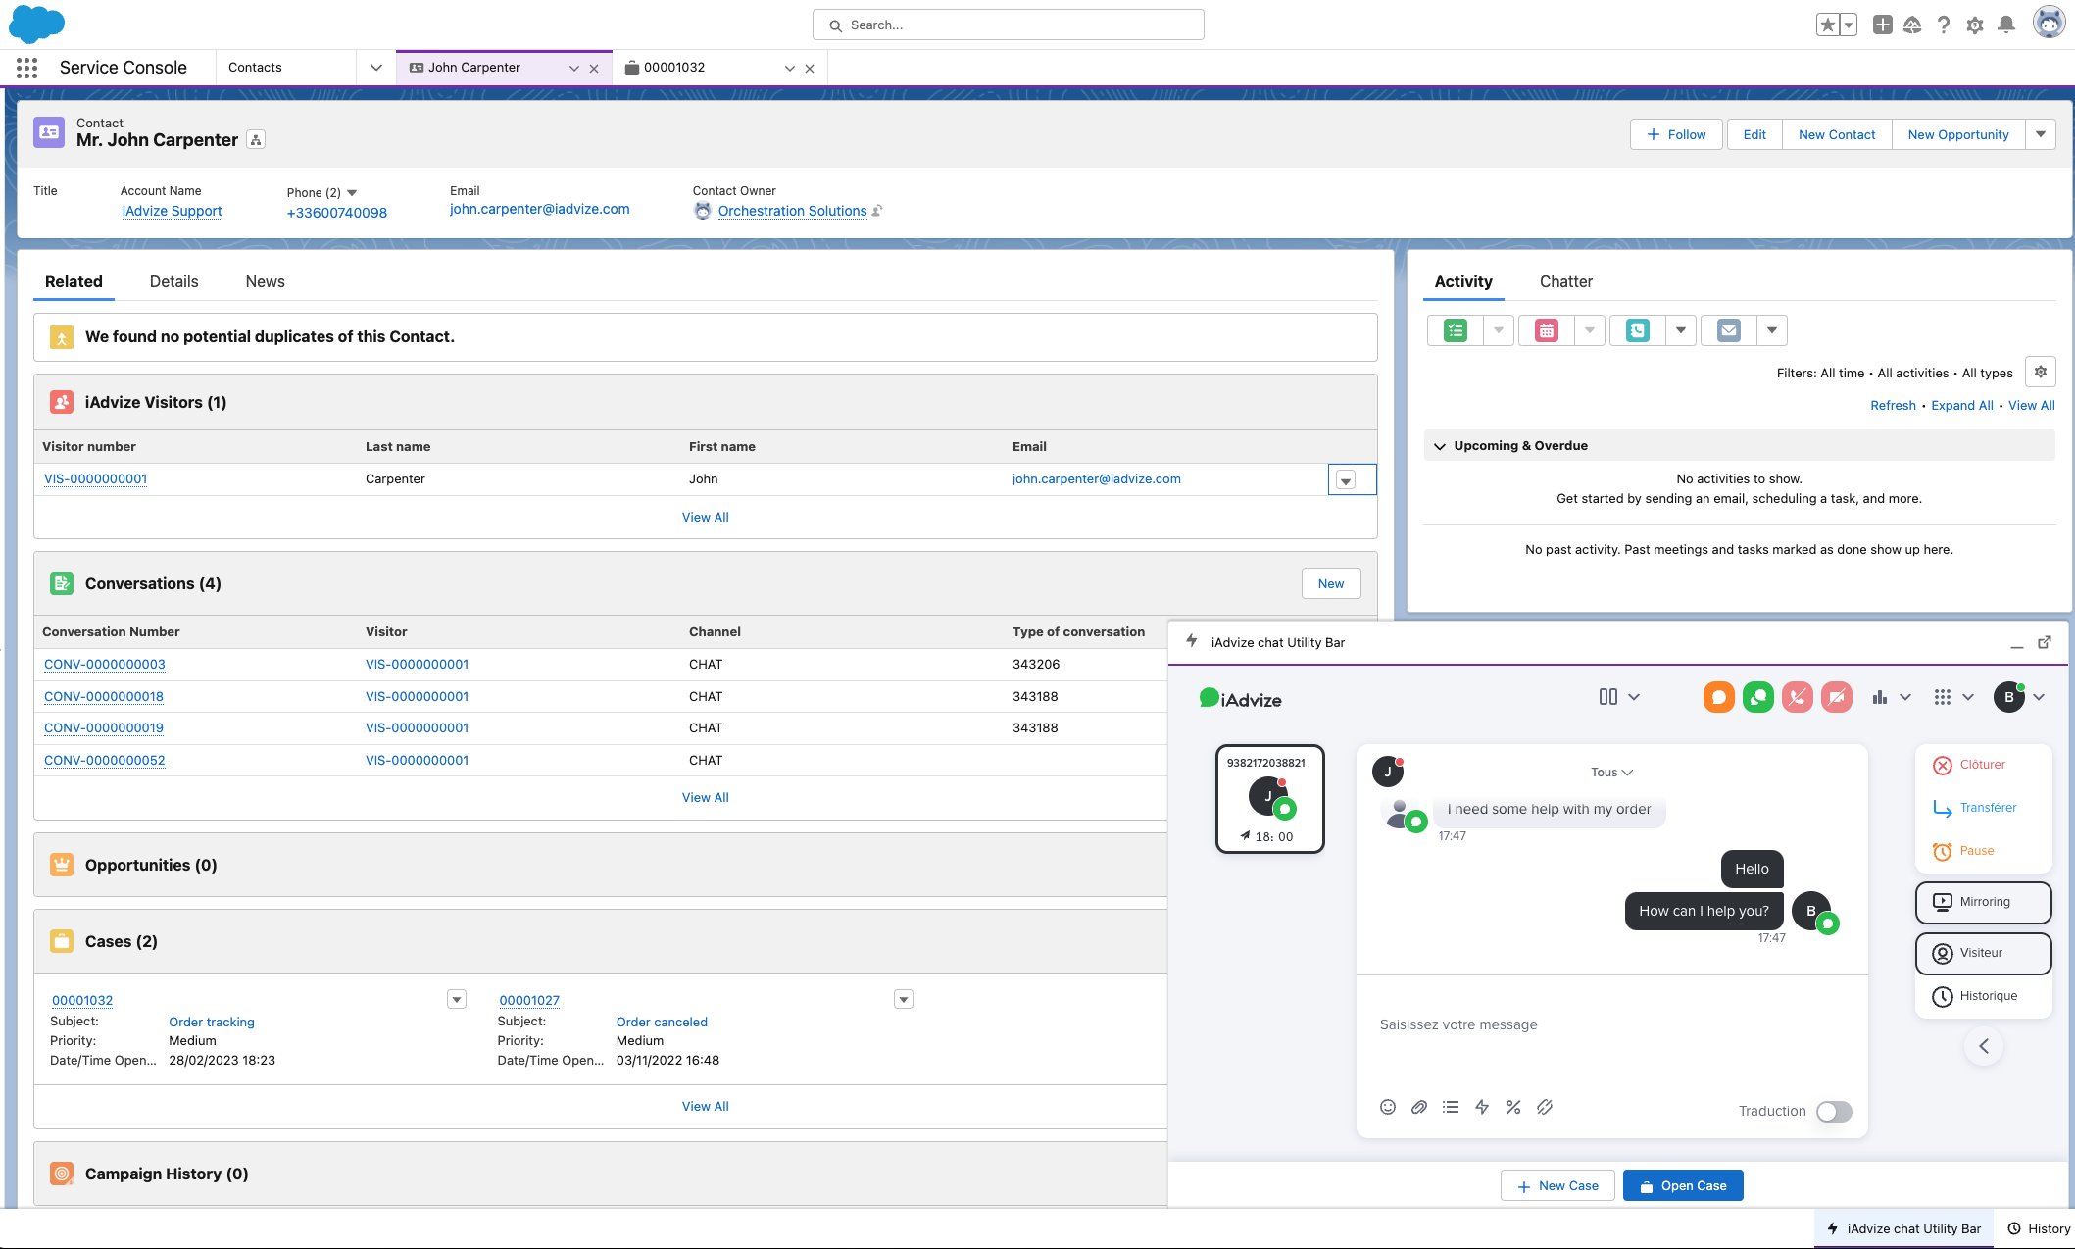The height and width of the screenshot is (1249, 2075).
Task: Open the Tous filter dropdown
Action: point(1611,773)
